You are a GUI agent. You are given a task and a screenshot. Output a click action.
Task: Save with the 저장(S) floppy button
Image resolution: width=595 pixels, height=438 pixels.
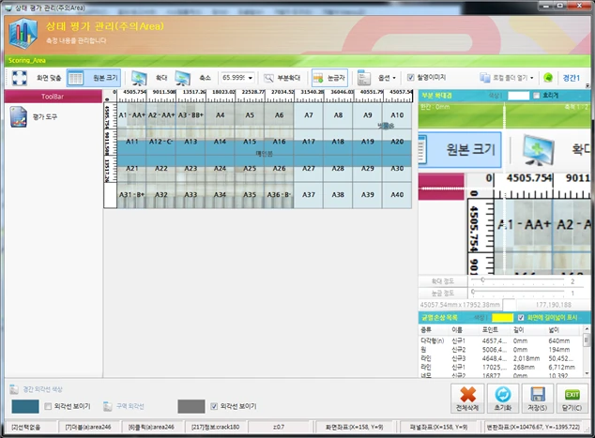pos(538,399)
